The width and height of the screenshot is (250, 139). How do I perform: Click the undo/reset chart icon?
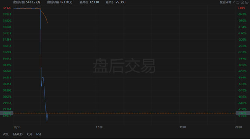point(238,2)
